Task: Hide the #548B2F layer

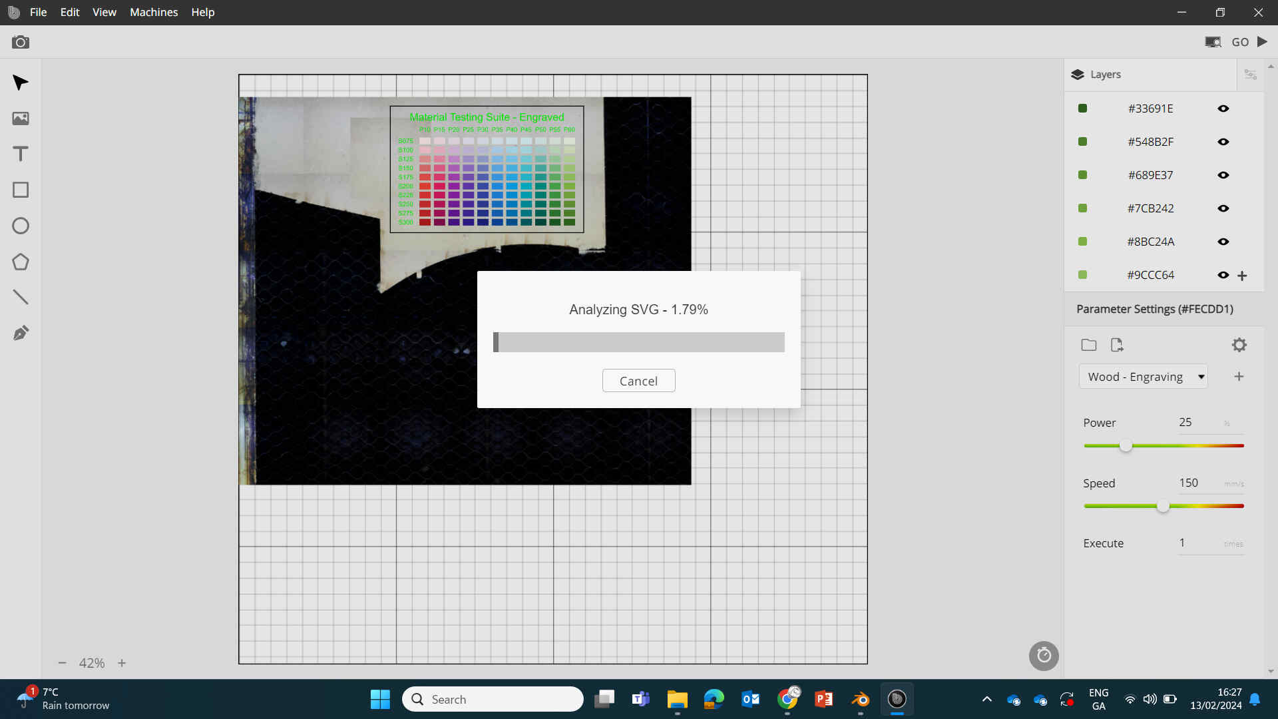Action: click(1223, 142)
